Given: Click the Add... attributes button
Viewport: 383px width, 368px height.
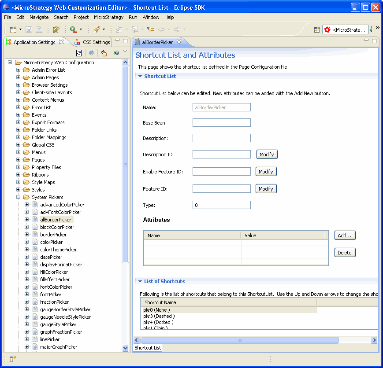Looking at the screenshot, I should (345, 236).
